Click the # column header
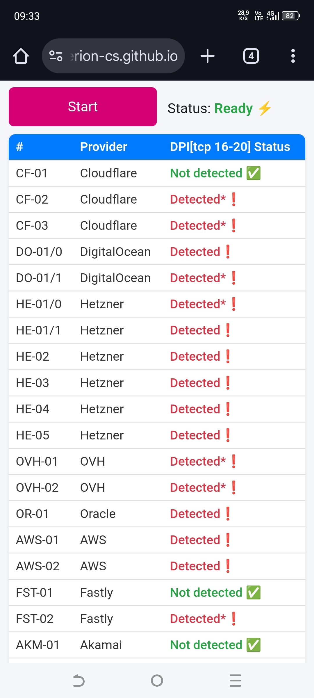The image size is (314, 698). tap(19, 147)
